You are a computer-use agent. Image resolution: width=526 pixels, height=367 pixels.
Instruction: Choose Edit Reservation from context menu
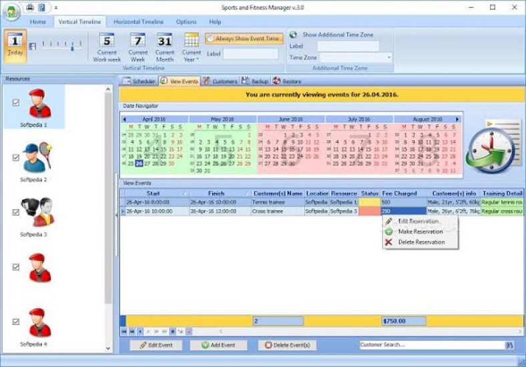point(421,221)
